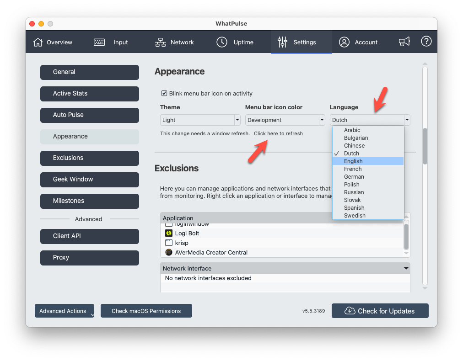Image resolution: width=463 pixels, height=361 pixels.
Task: Open the Geek Window section
Action: point(90,180)
